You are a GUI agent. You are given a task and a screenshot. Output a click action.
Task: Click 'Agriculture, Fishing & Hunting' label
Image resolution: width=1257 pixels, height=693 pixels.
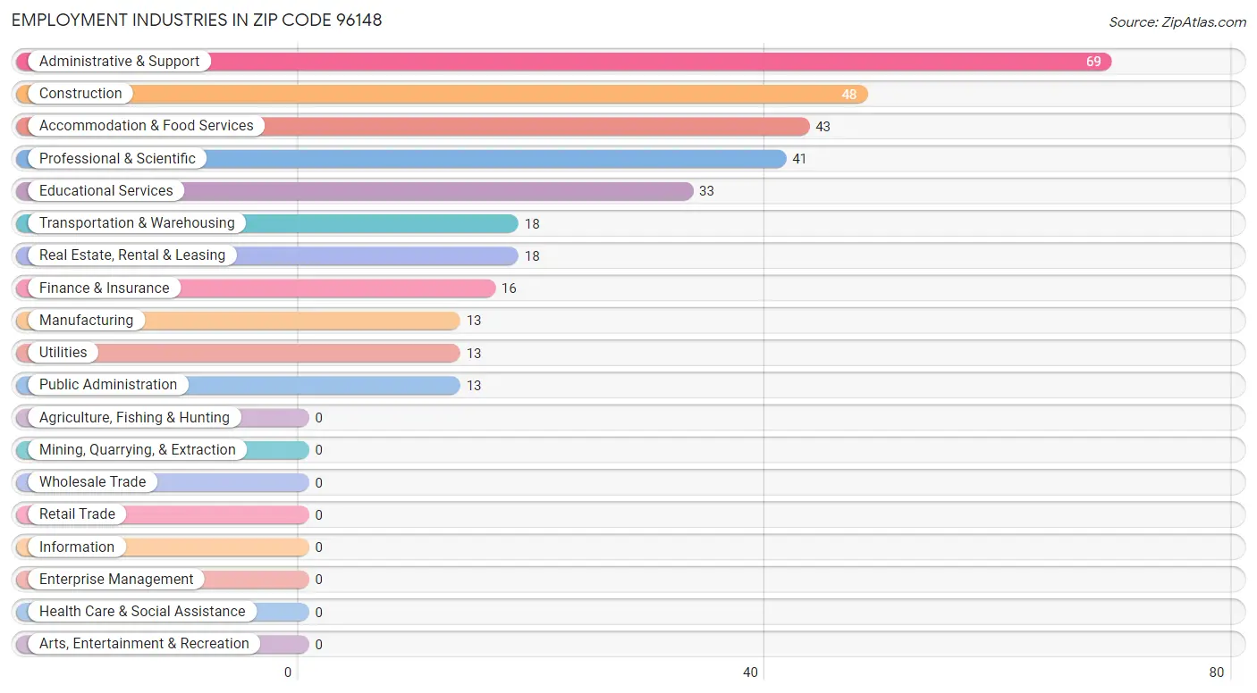tap(134, 418)
